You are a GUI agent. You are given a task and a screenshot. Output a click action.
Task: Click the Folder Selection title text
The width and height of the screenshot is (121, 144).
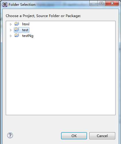click(22, 5)
